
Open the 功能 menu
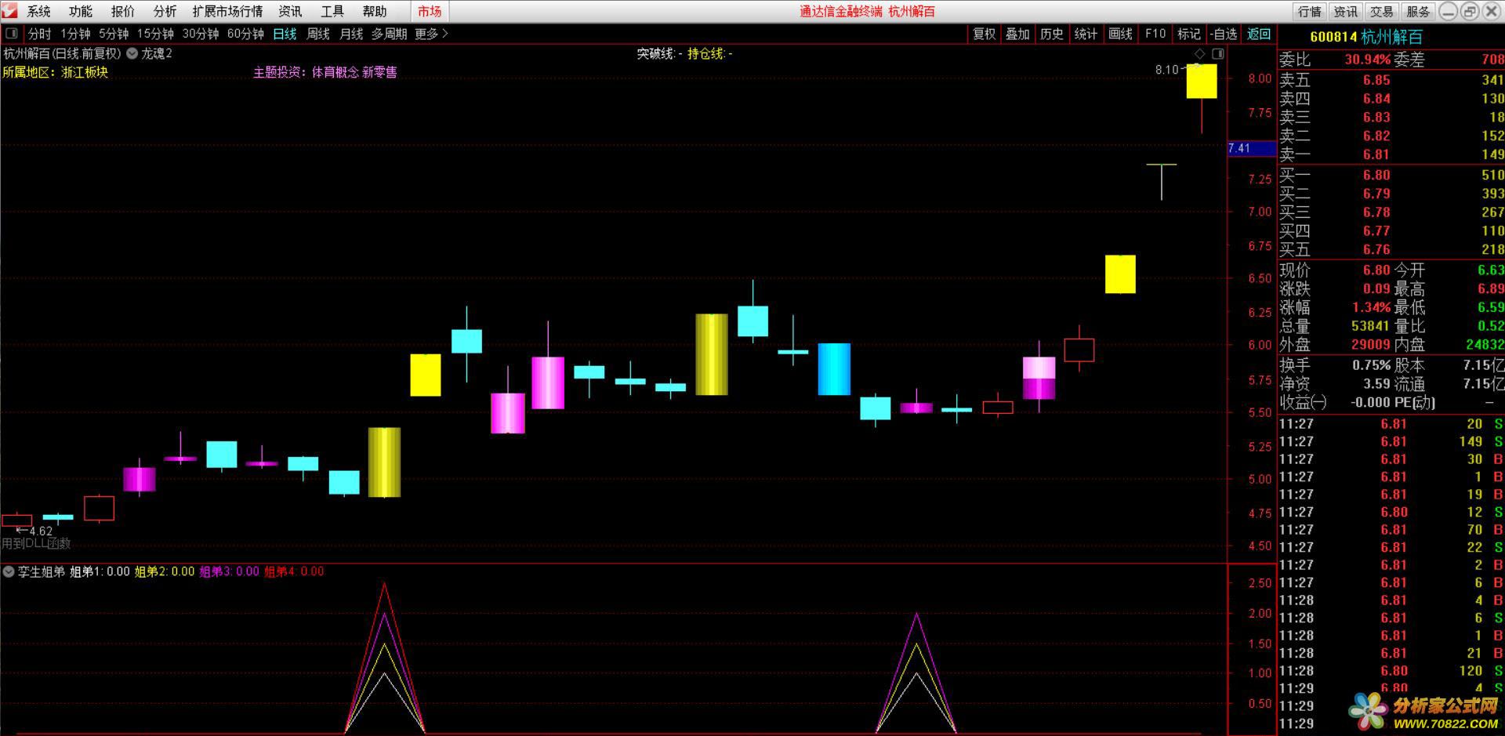(x=81, y=11)
